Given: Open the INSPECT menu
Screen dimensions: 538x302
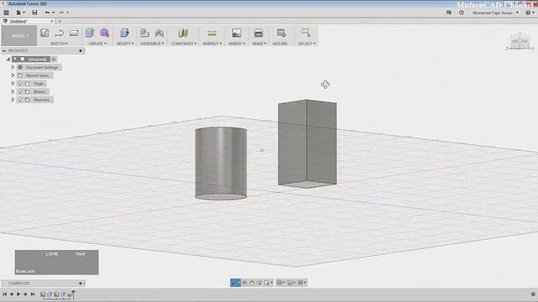Looking at the screenshot, I should pyautogui.click(x=212, y=44).
